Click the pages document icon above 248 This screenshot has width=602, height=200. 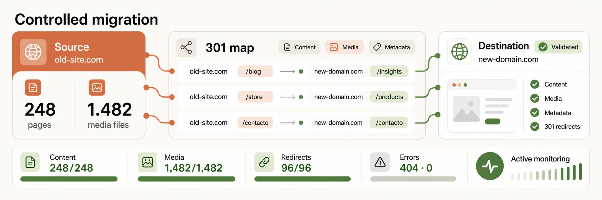(x=33, y=88)
